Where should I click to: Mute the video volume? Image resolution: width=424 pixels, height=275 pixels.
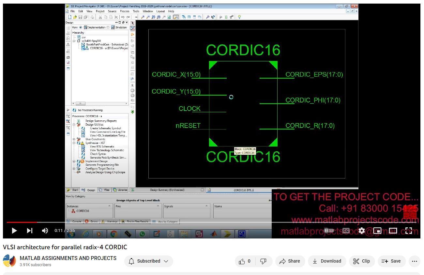pos(45,231)
